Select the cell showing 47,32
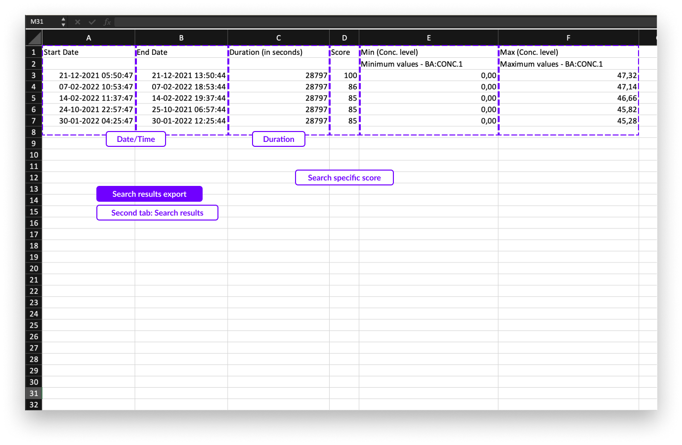This screenshot has height=445, width=682. [568, 75]
